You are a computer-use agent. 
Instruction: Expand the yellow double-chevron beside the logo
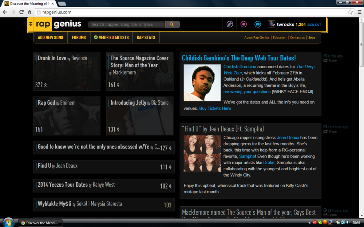(31, 24)
